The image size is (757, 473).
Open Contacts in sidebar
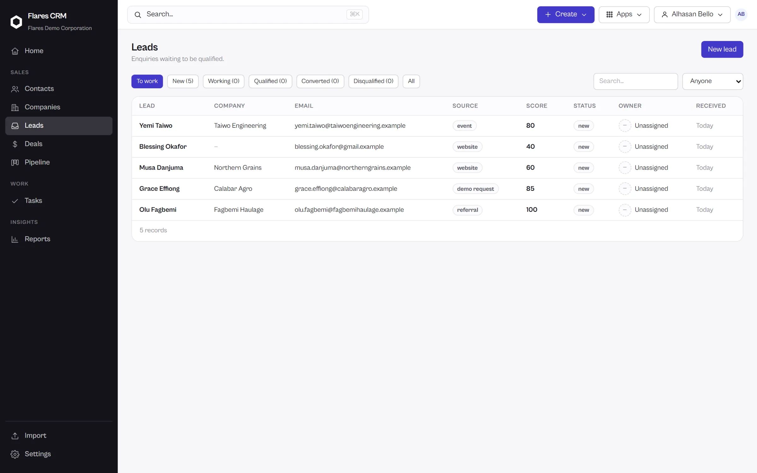[59, 89]
